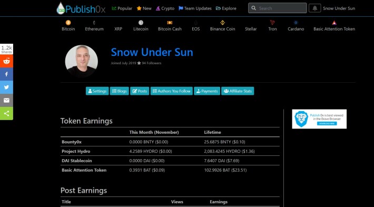Viewport: 374px width, 207px height.
Task: Open the Explore menu item
Action: [229, 8]
